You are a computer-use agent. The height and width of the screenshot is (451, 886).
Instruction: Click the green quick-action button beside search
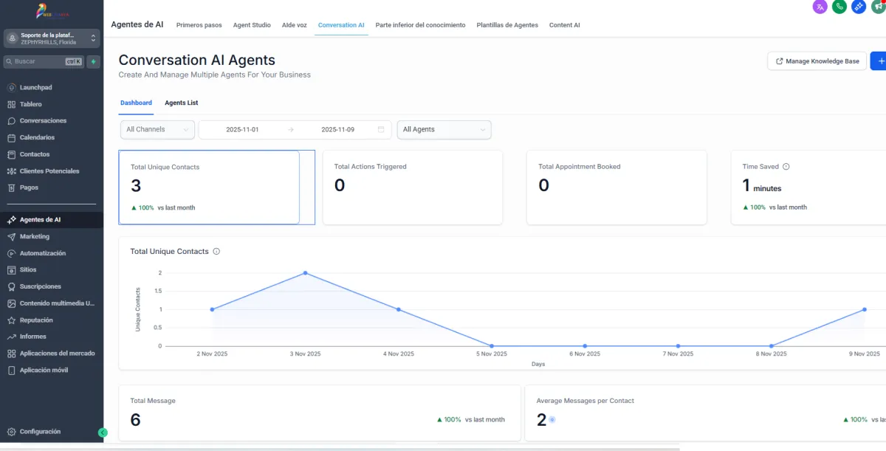pos(94,62)
